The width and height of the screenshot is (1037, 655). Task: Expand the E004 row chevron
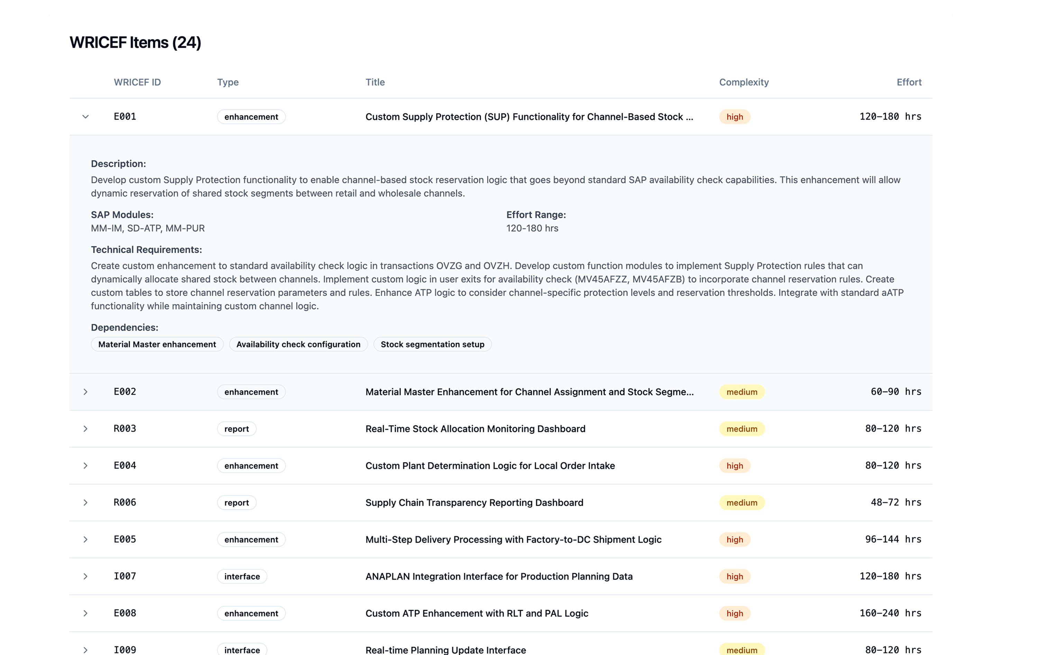coord(85,465)
